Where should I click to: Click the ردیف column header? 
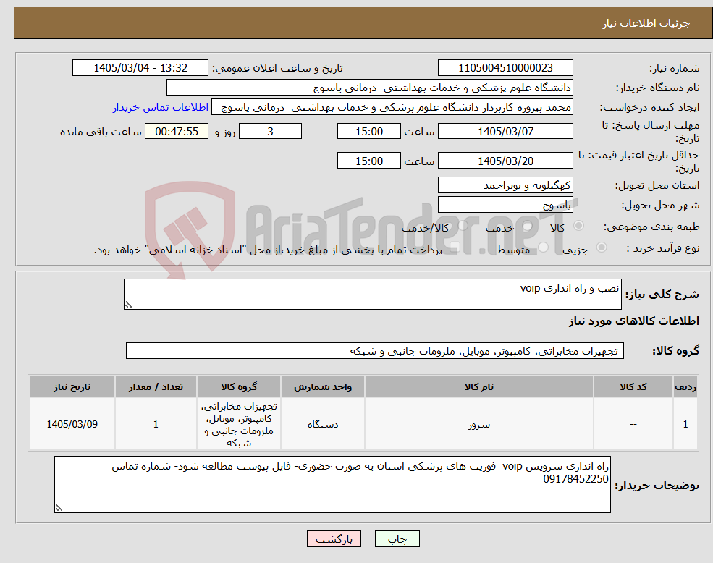pos(685,386)
